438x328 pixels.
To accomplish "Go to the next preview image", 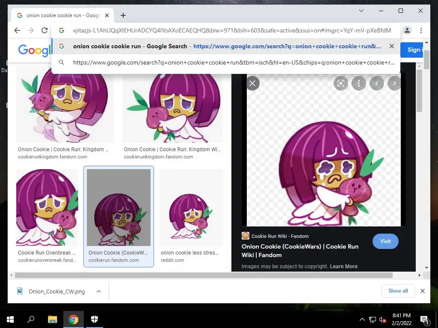I will pyautogui.click(x=394, y=83).
